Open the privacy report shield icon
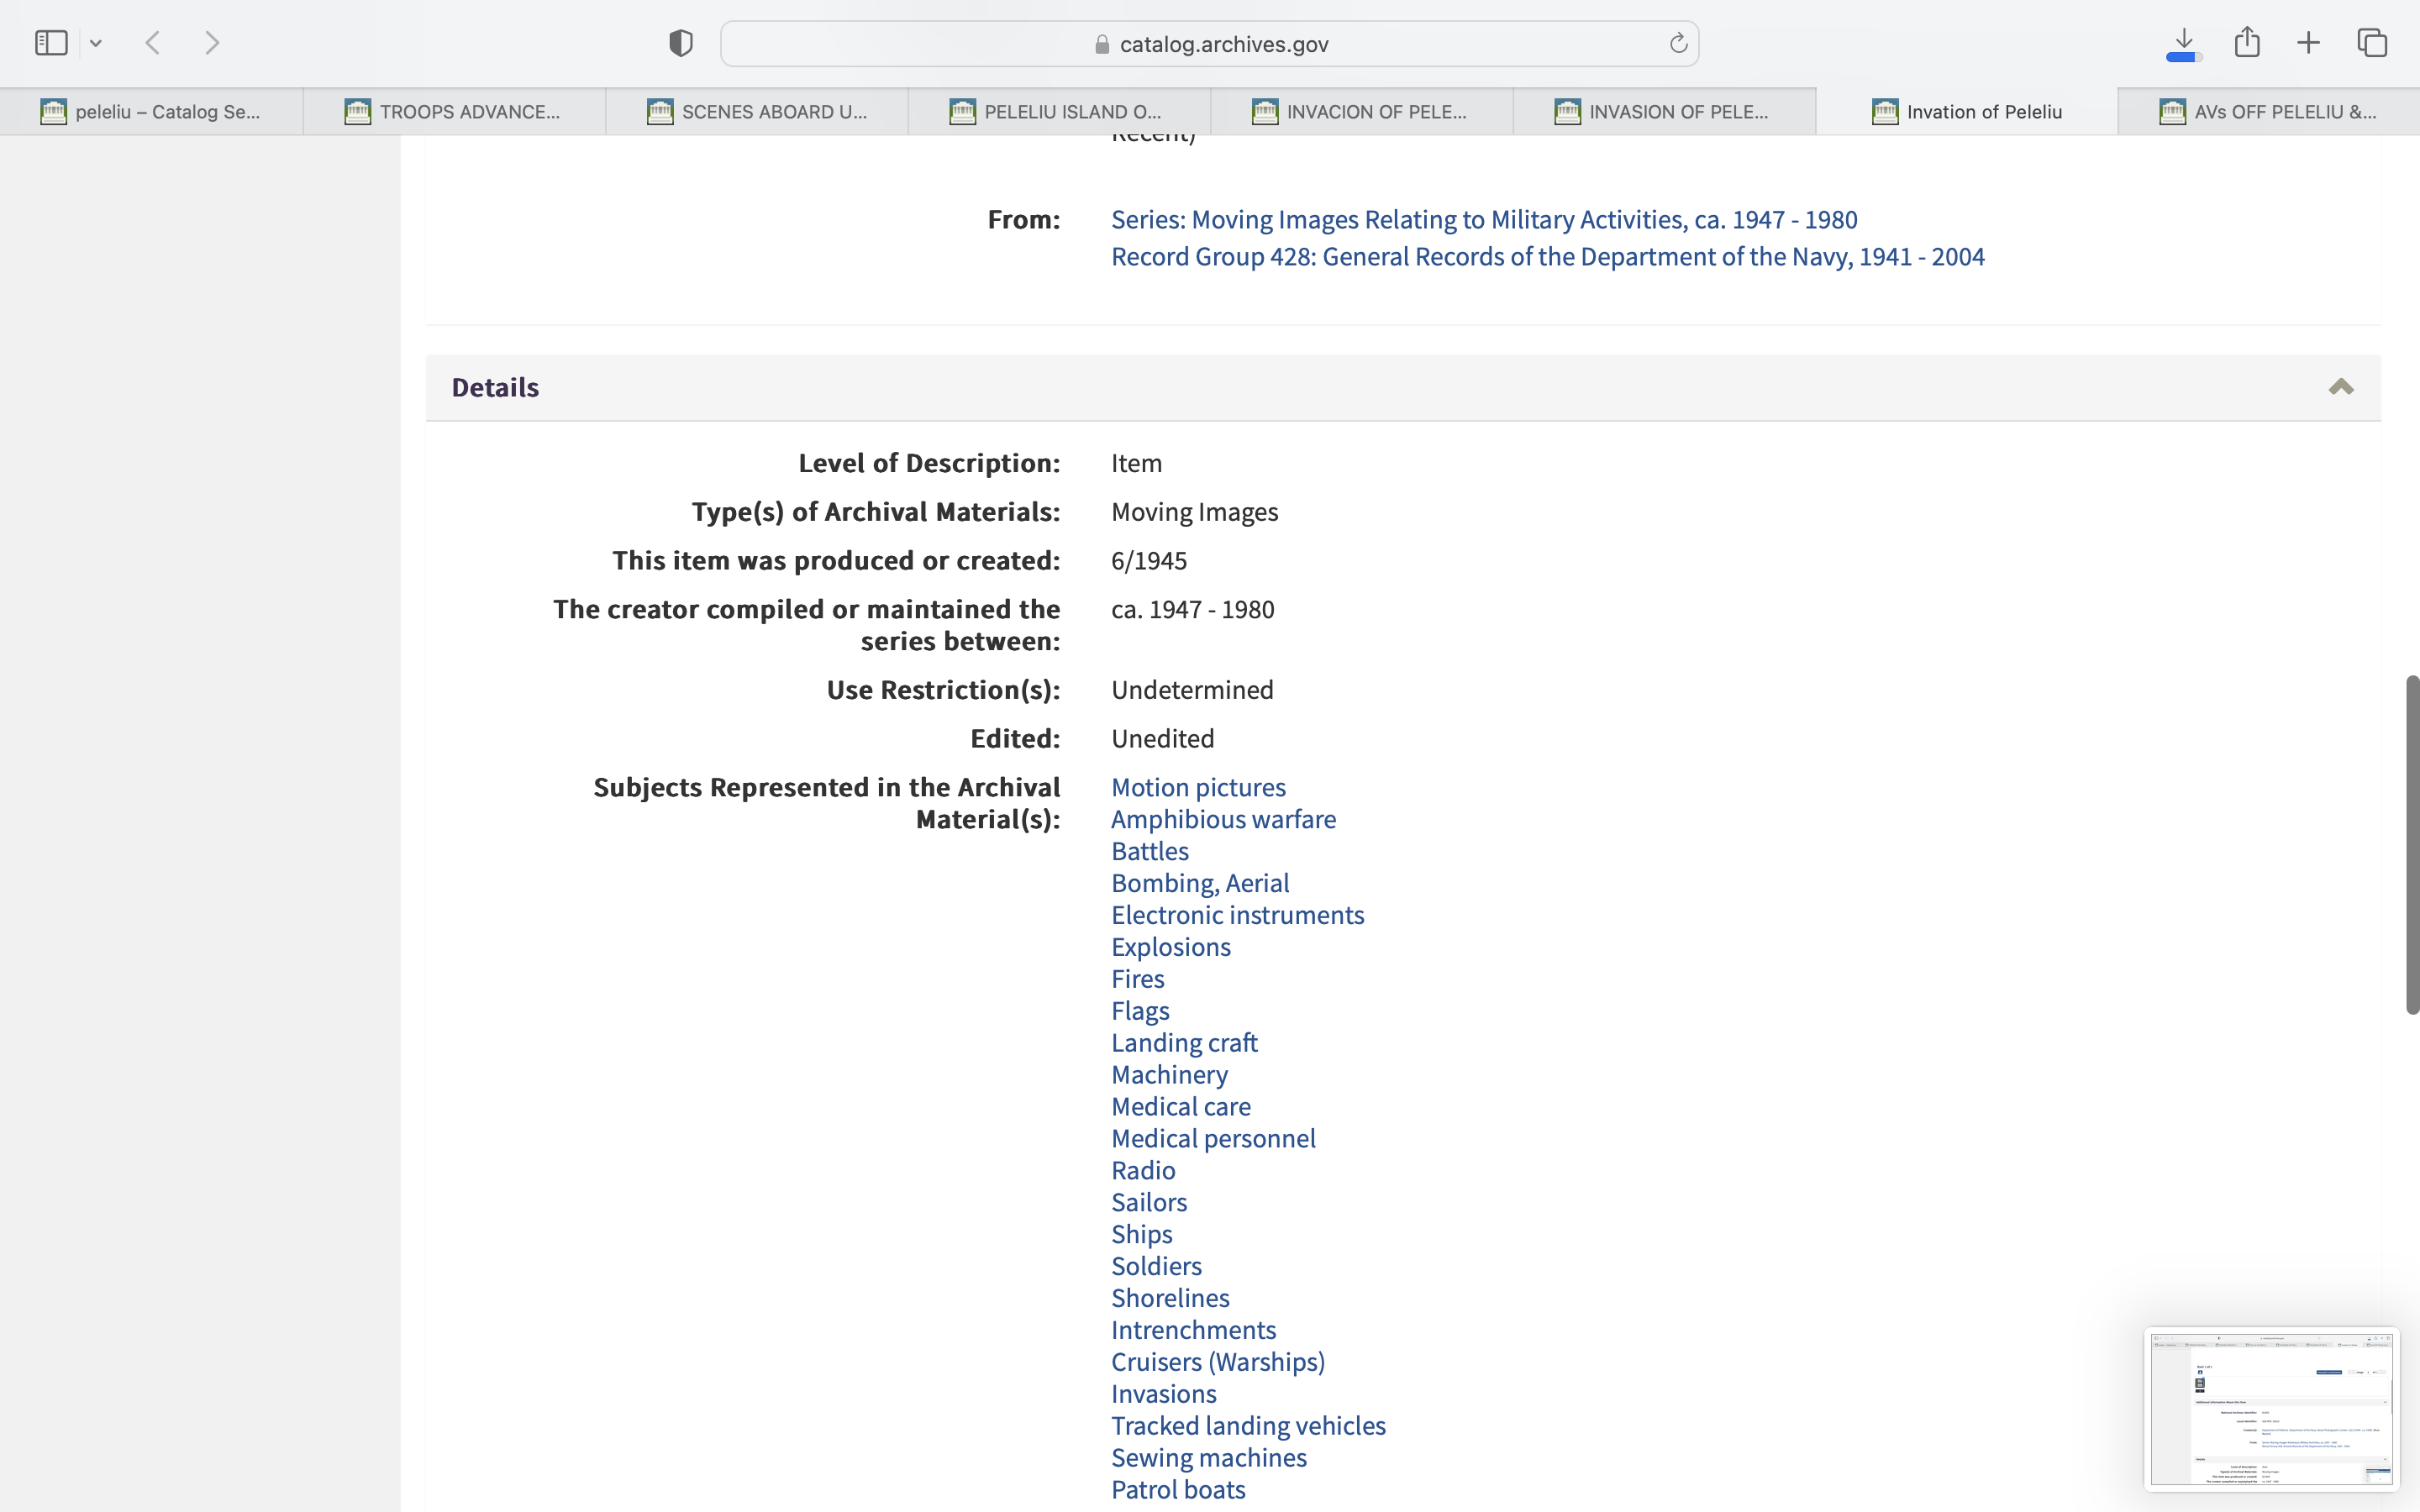The height and width of the screenshot is (1512, 2420). 680,43
